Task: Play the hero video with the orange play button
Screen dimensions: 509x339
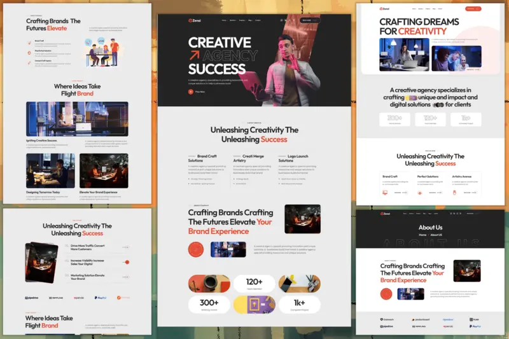Action: click(191, 92)
